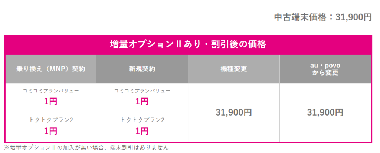This screenshot has width=380, height=153.
Task: Click トクトクプラン2 label under MNP column
Action: [x=51, y=120]
